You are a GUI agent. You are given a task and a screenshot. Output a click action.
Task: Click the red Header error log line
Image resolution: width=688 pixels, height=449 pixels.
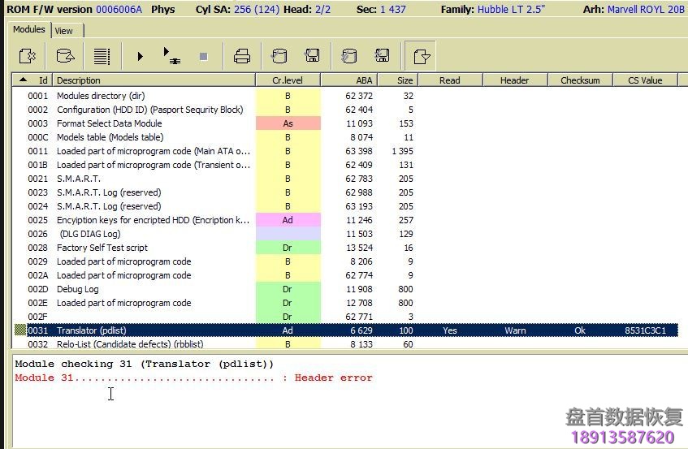(193, 378)
